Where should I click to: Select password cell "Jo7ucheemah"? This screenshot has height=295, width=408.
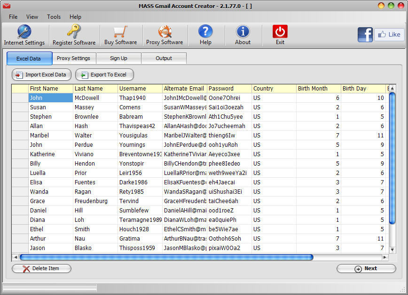[x=229, y=126]
